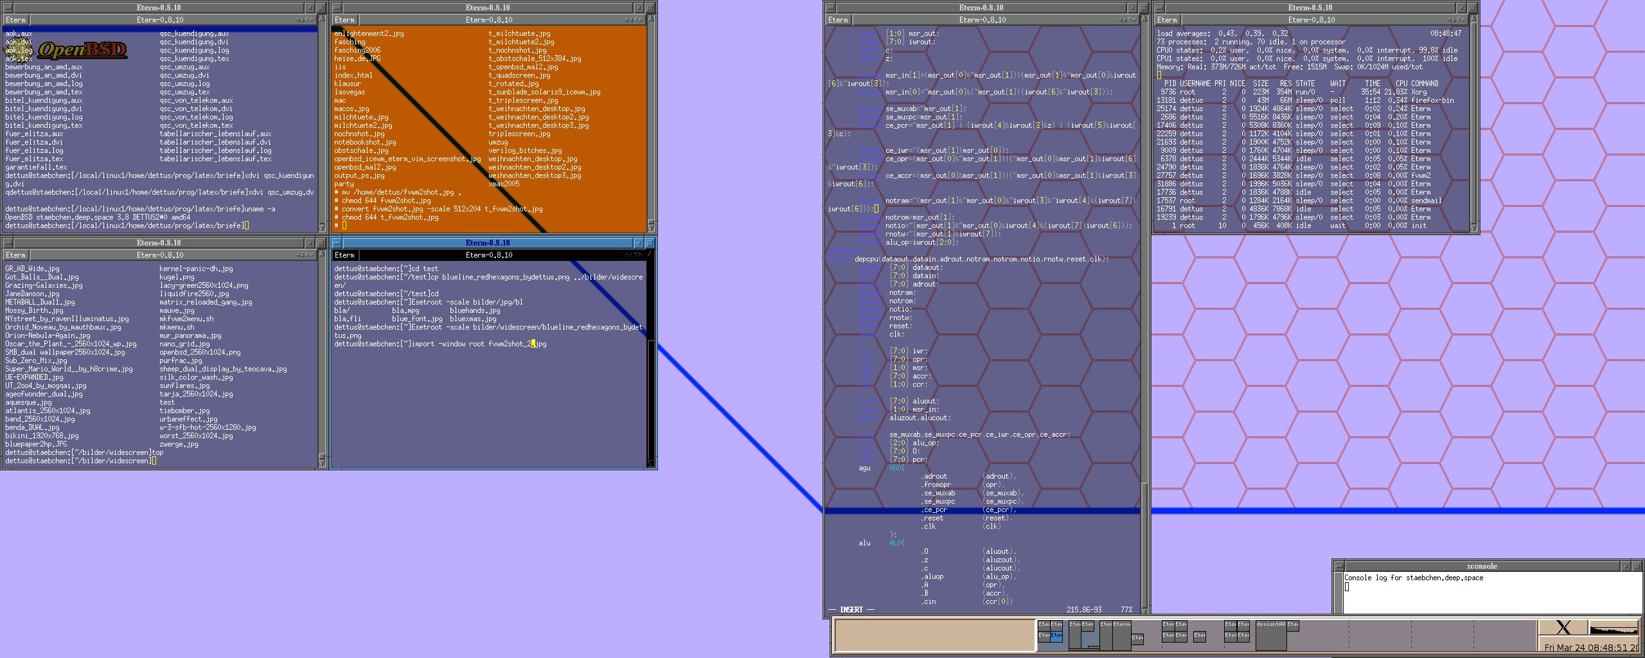Click the OpenBSD logo in the top-left terminal
This screenshot has width=1645, height=658.
[82, 49]
